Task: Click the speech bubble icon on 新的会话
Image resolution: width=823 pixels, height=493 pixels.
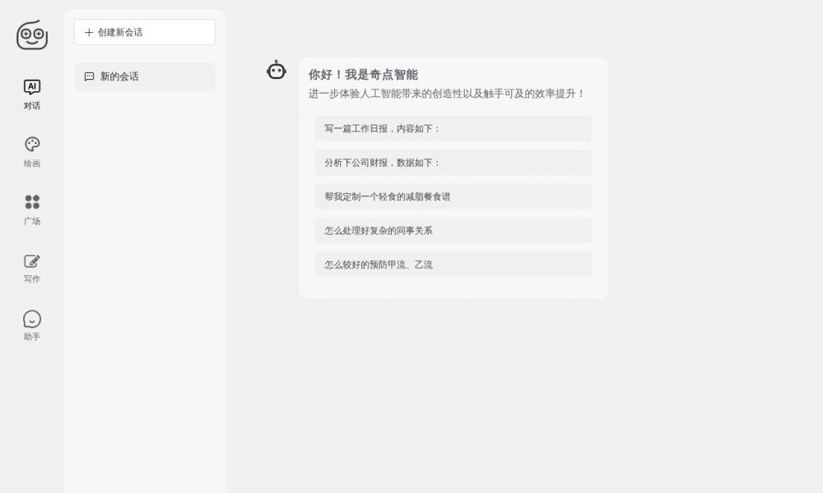Action: click(x=89, y=76)
